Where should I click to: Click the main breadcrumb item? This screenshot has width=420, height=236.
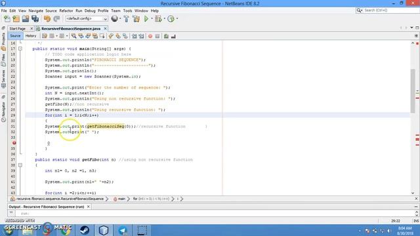click(x=119, y=199)
